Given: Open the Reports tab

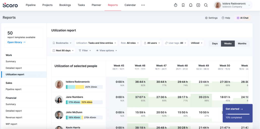Looking at the screenshot, I should [113, 5].
